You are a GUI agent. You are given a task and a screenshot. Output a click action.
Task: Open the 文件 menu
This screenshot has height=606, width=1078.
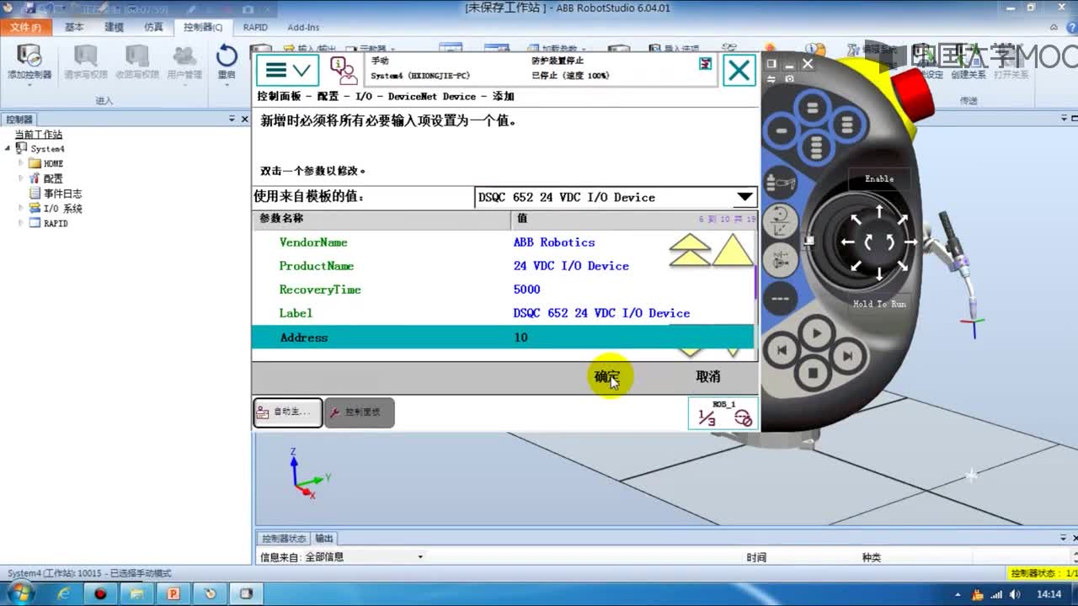[25, 27]
